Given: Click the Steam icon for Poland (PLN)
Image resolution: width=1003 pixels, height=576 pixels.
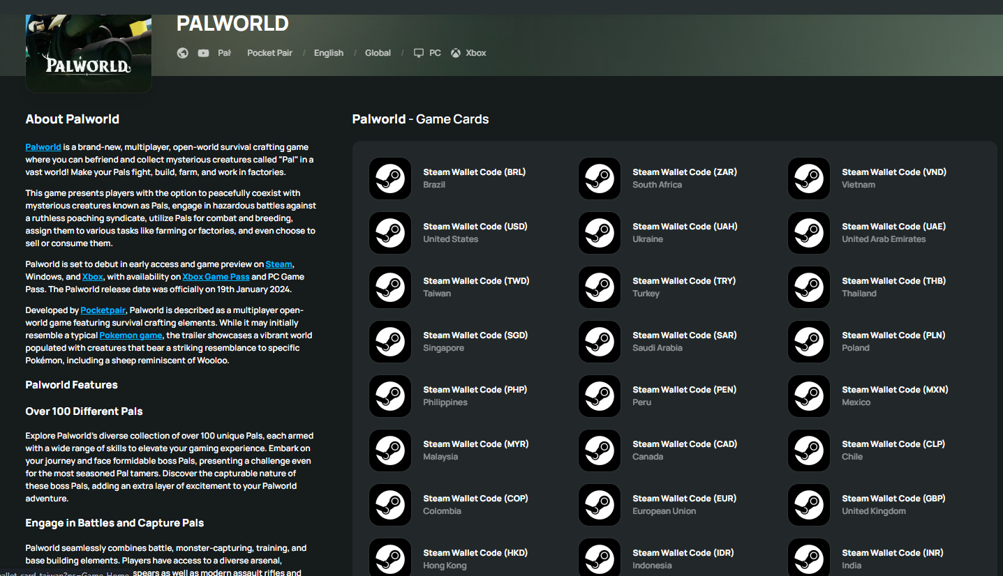Looking at the screenshot, I should pos(809,342).
